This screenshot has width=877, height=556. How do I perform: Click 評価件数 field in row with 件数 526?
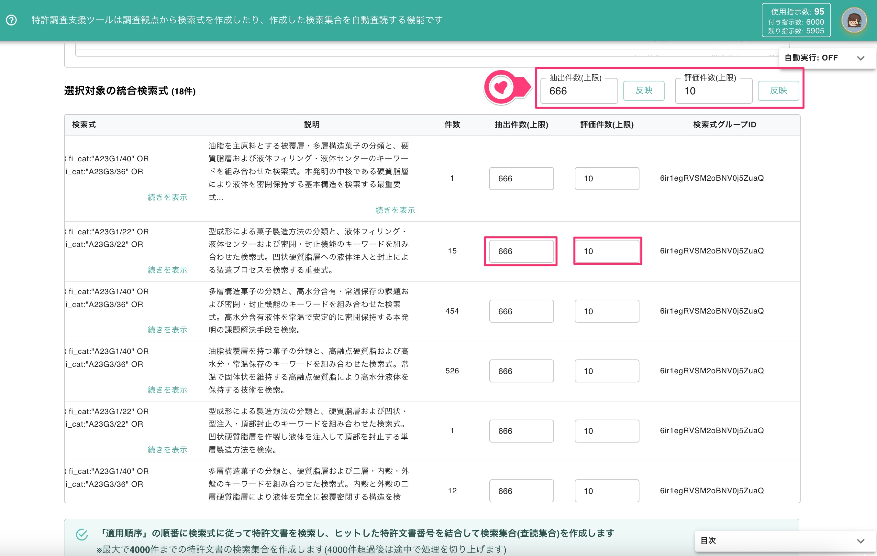tap(607, 371)
